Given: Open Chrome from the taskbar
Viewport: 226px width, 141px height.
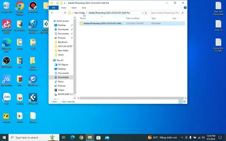Looking at the screenshot, I should click(x=81, y=137).
